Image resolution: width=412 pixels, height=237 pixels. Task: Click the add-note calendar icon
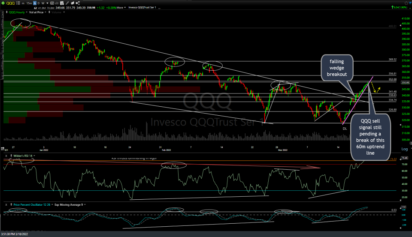62,3
